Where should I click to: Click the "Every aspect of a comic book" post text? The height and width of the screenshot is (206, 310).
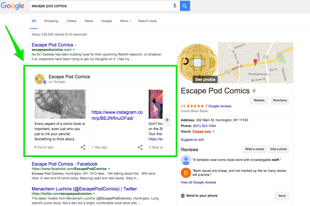[60, 131]
